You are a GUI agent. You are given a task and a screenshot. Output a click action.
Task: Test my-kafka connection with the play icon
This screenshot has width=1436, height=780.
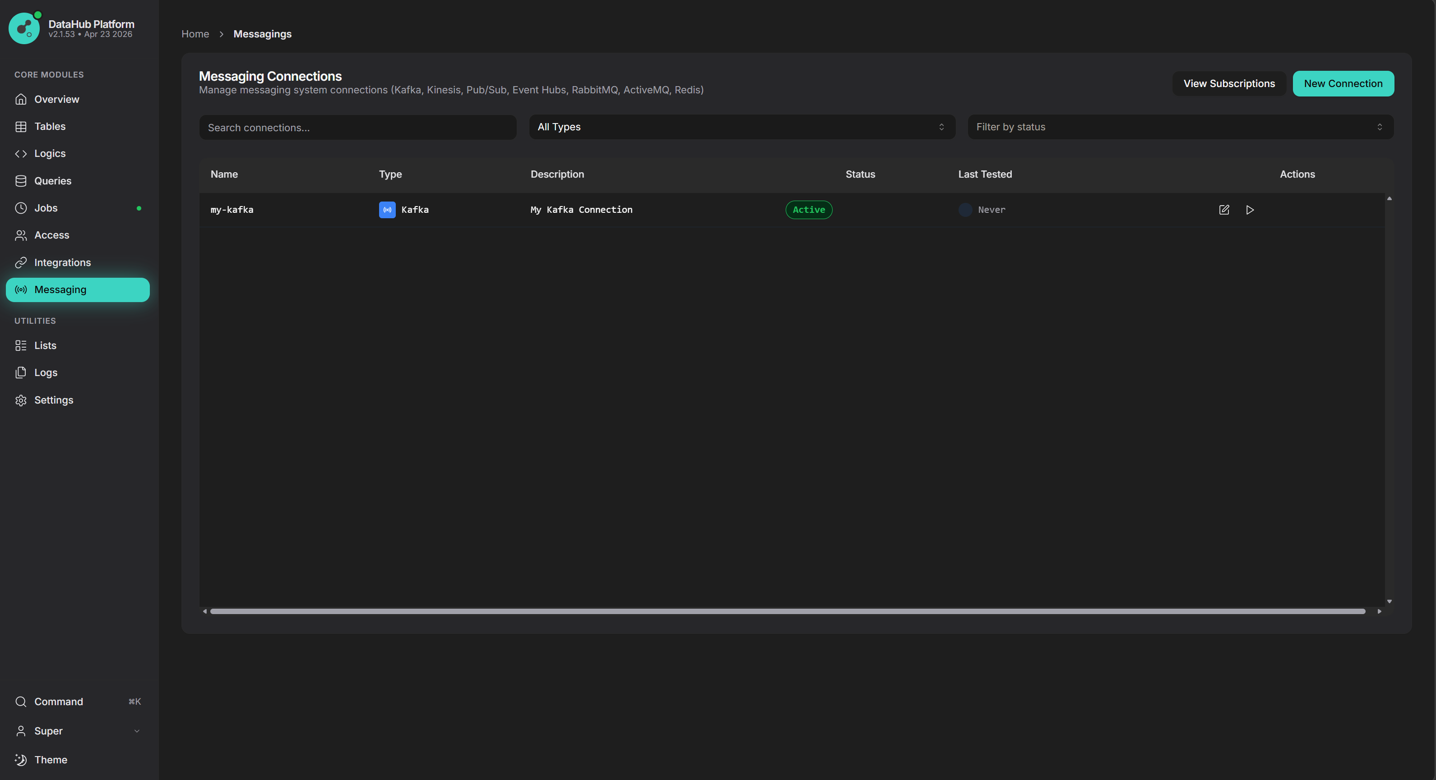click(1250, 210)
